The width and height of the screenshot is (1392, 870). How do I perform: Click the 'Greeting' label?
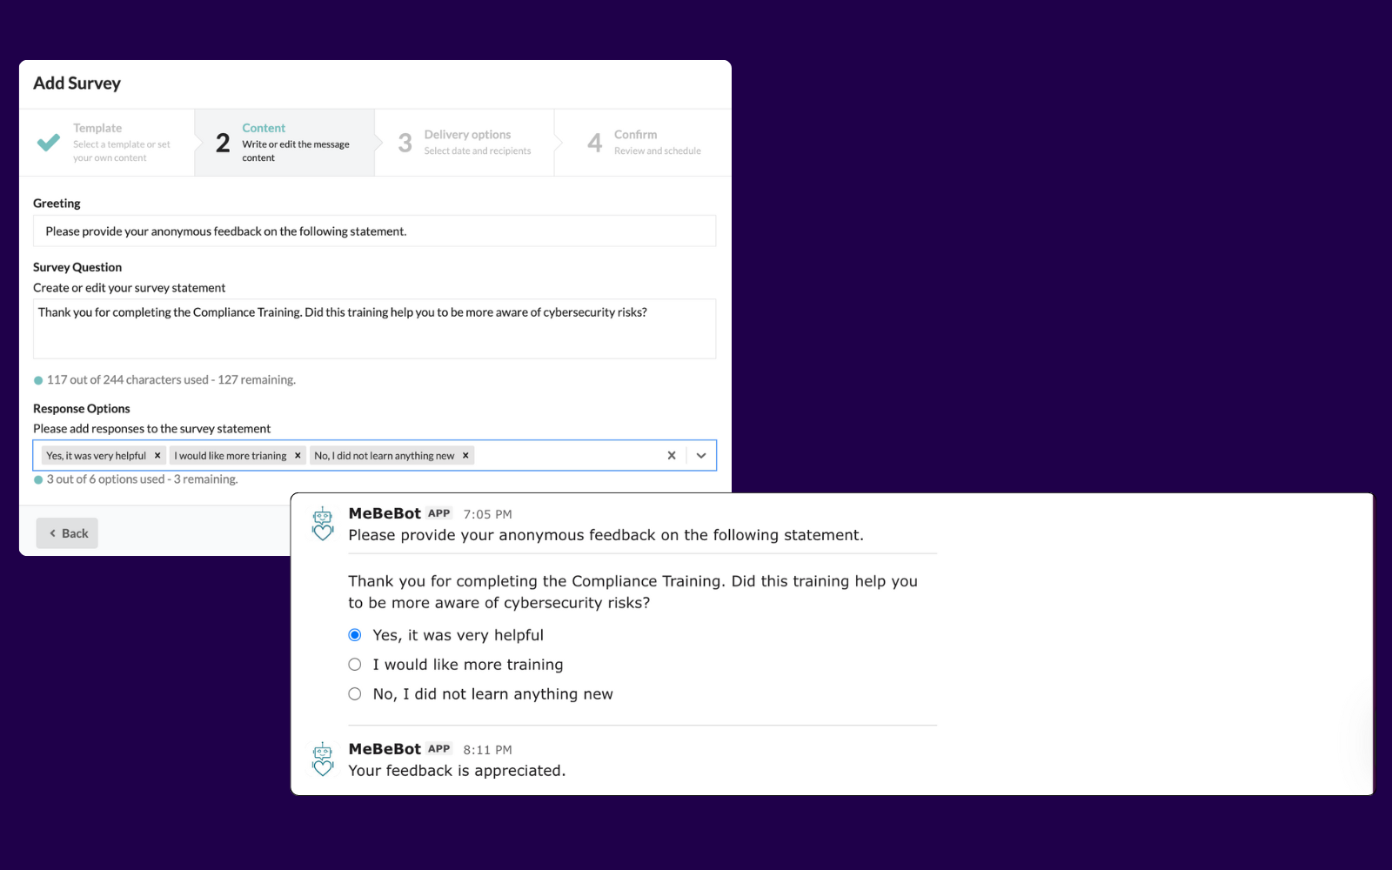pos(57,204)
